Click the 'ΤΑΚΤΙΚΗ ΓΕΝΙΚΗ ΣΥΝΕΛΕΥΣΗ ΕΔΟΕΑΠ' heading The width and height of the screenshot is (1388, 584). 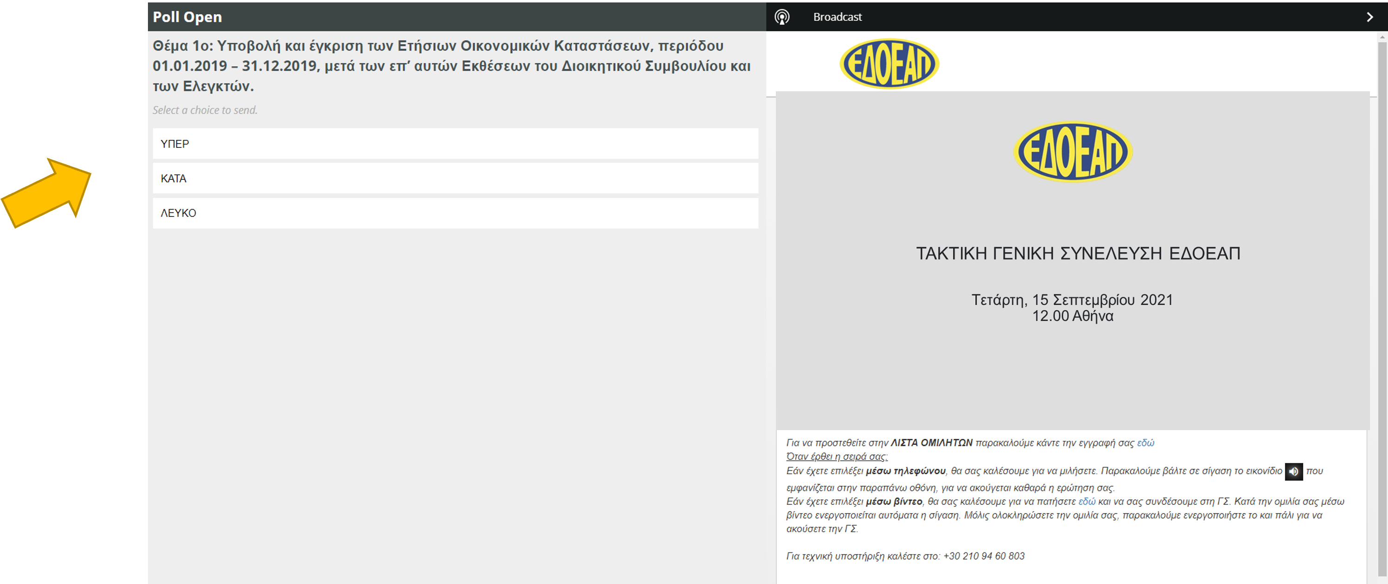[x=1078, y=253]
